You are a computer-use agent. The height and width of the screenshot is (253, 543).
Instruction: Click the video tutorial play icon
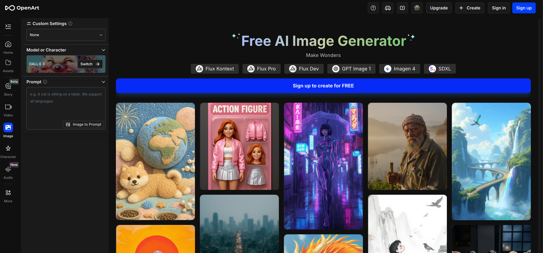pos(402,8)
